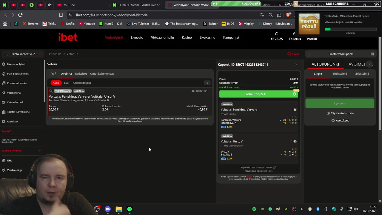Open the Torrents bookmark
This screenshot has height=215, width=382.
coord(30,24)
